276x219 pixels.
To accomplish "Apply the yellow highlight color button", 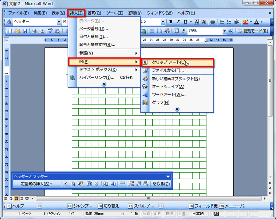I will [245, 22].
